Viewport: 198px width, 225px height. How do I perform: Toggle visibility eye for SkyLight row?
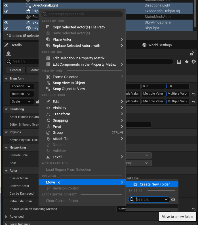pyautogui.click(x=6, y=28)
